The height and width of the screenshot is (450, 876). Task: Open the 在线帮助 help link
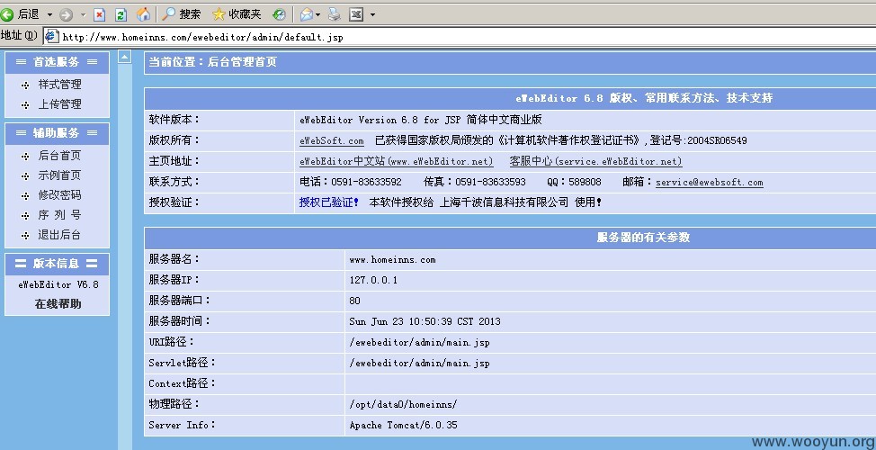pyautogui.click(x=58, y=304)
